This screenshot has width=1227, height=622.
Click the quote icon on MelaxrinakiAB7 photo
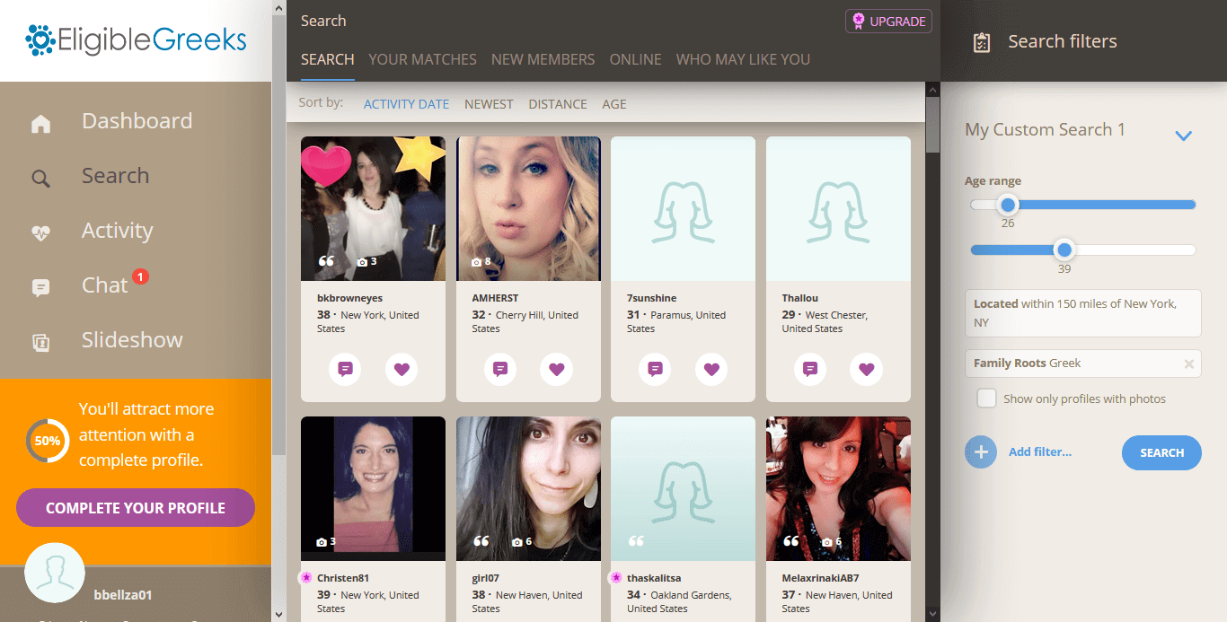(791, 541)
